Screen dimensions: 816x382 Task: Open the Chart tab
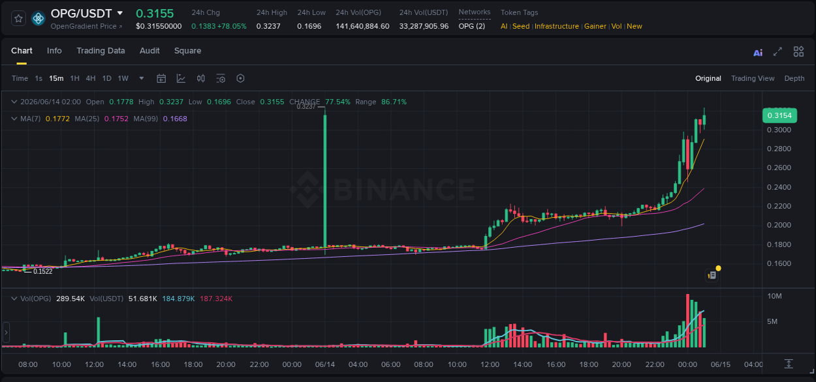22,51
